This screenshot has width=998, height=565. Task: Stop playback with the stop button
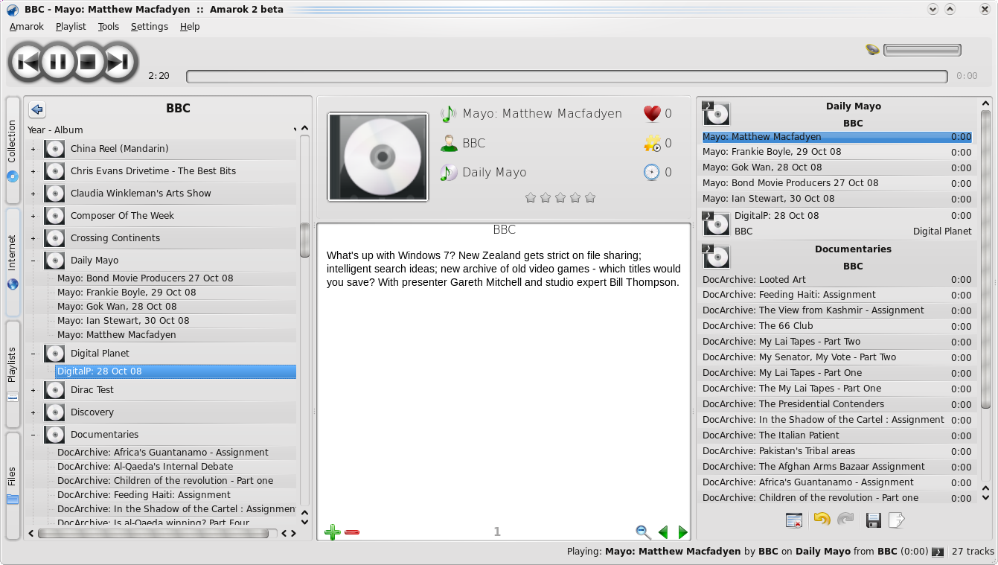click(88, 62)
